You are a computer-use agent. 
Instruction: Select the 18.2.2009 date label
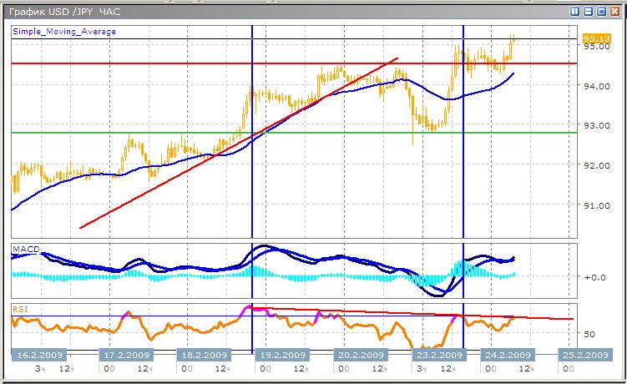point(203,354)
